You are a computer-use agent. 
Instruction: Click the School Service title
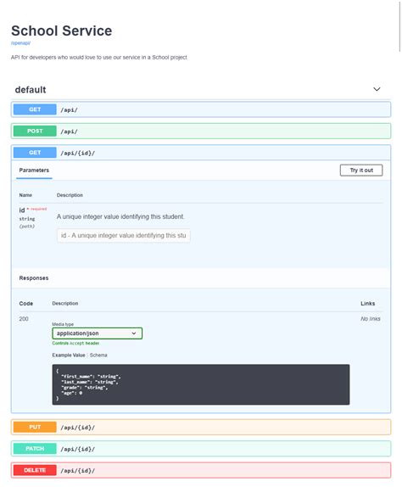coord(61,31)
